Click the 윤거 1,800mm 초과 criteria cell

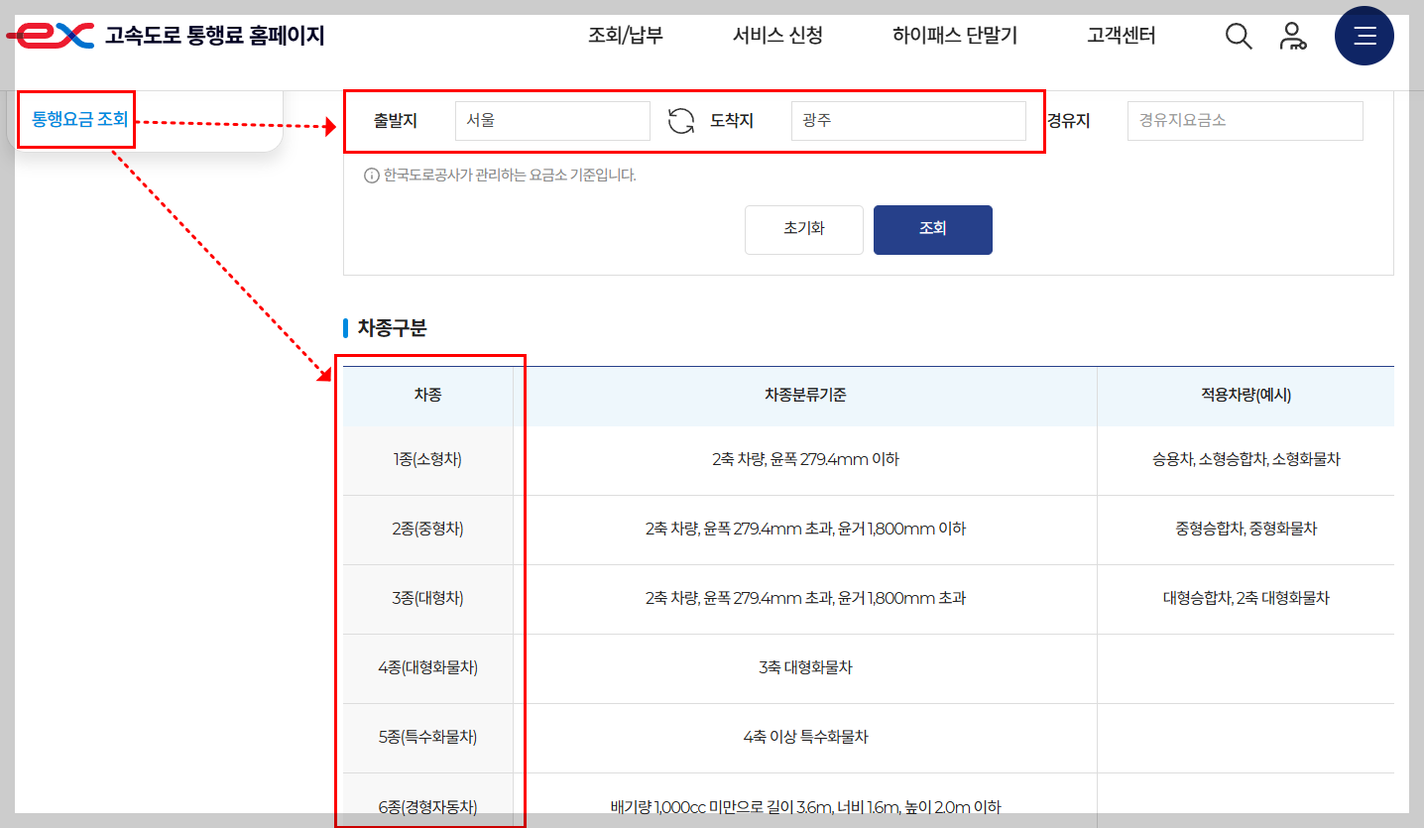(805, 599)
